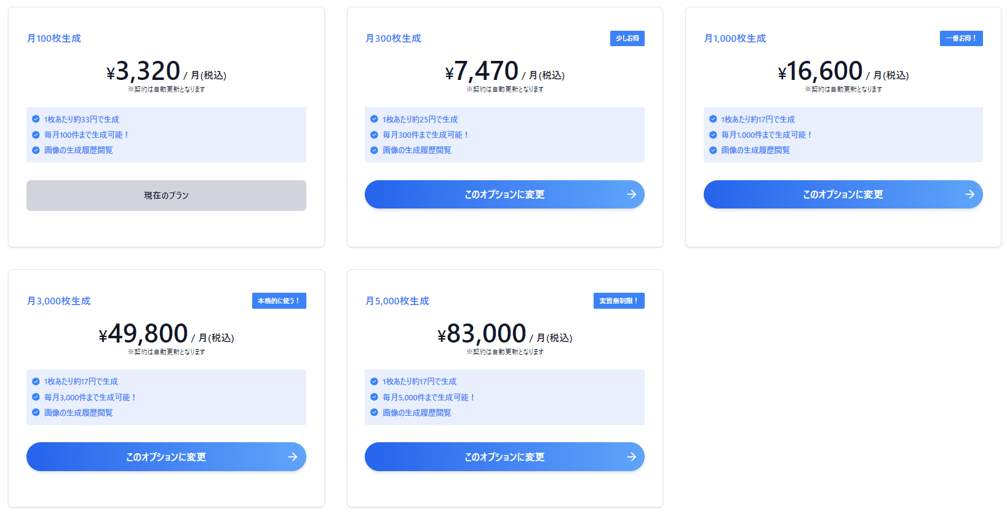Click the 現在のプラン button
The height and width of the screenshot is (524, 1007).
tap(166, 196)
